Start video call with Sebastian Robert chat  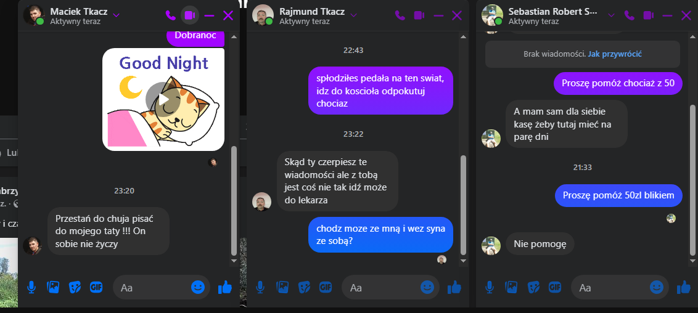click(x=647, y=15)
